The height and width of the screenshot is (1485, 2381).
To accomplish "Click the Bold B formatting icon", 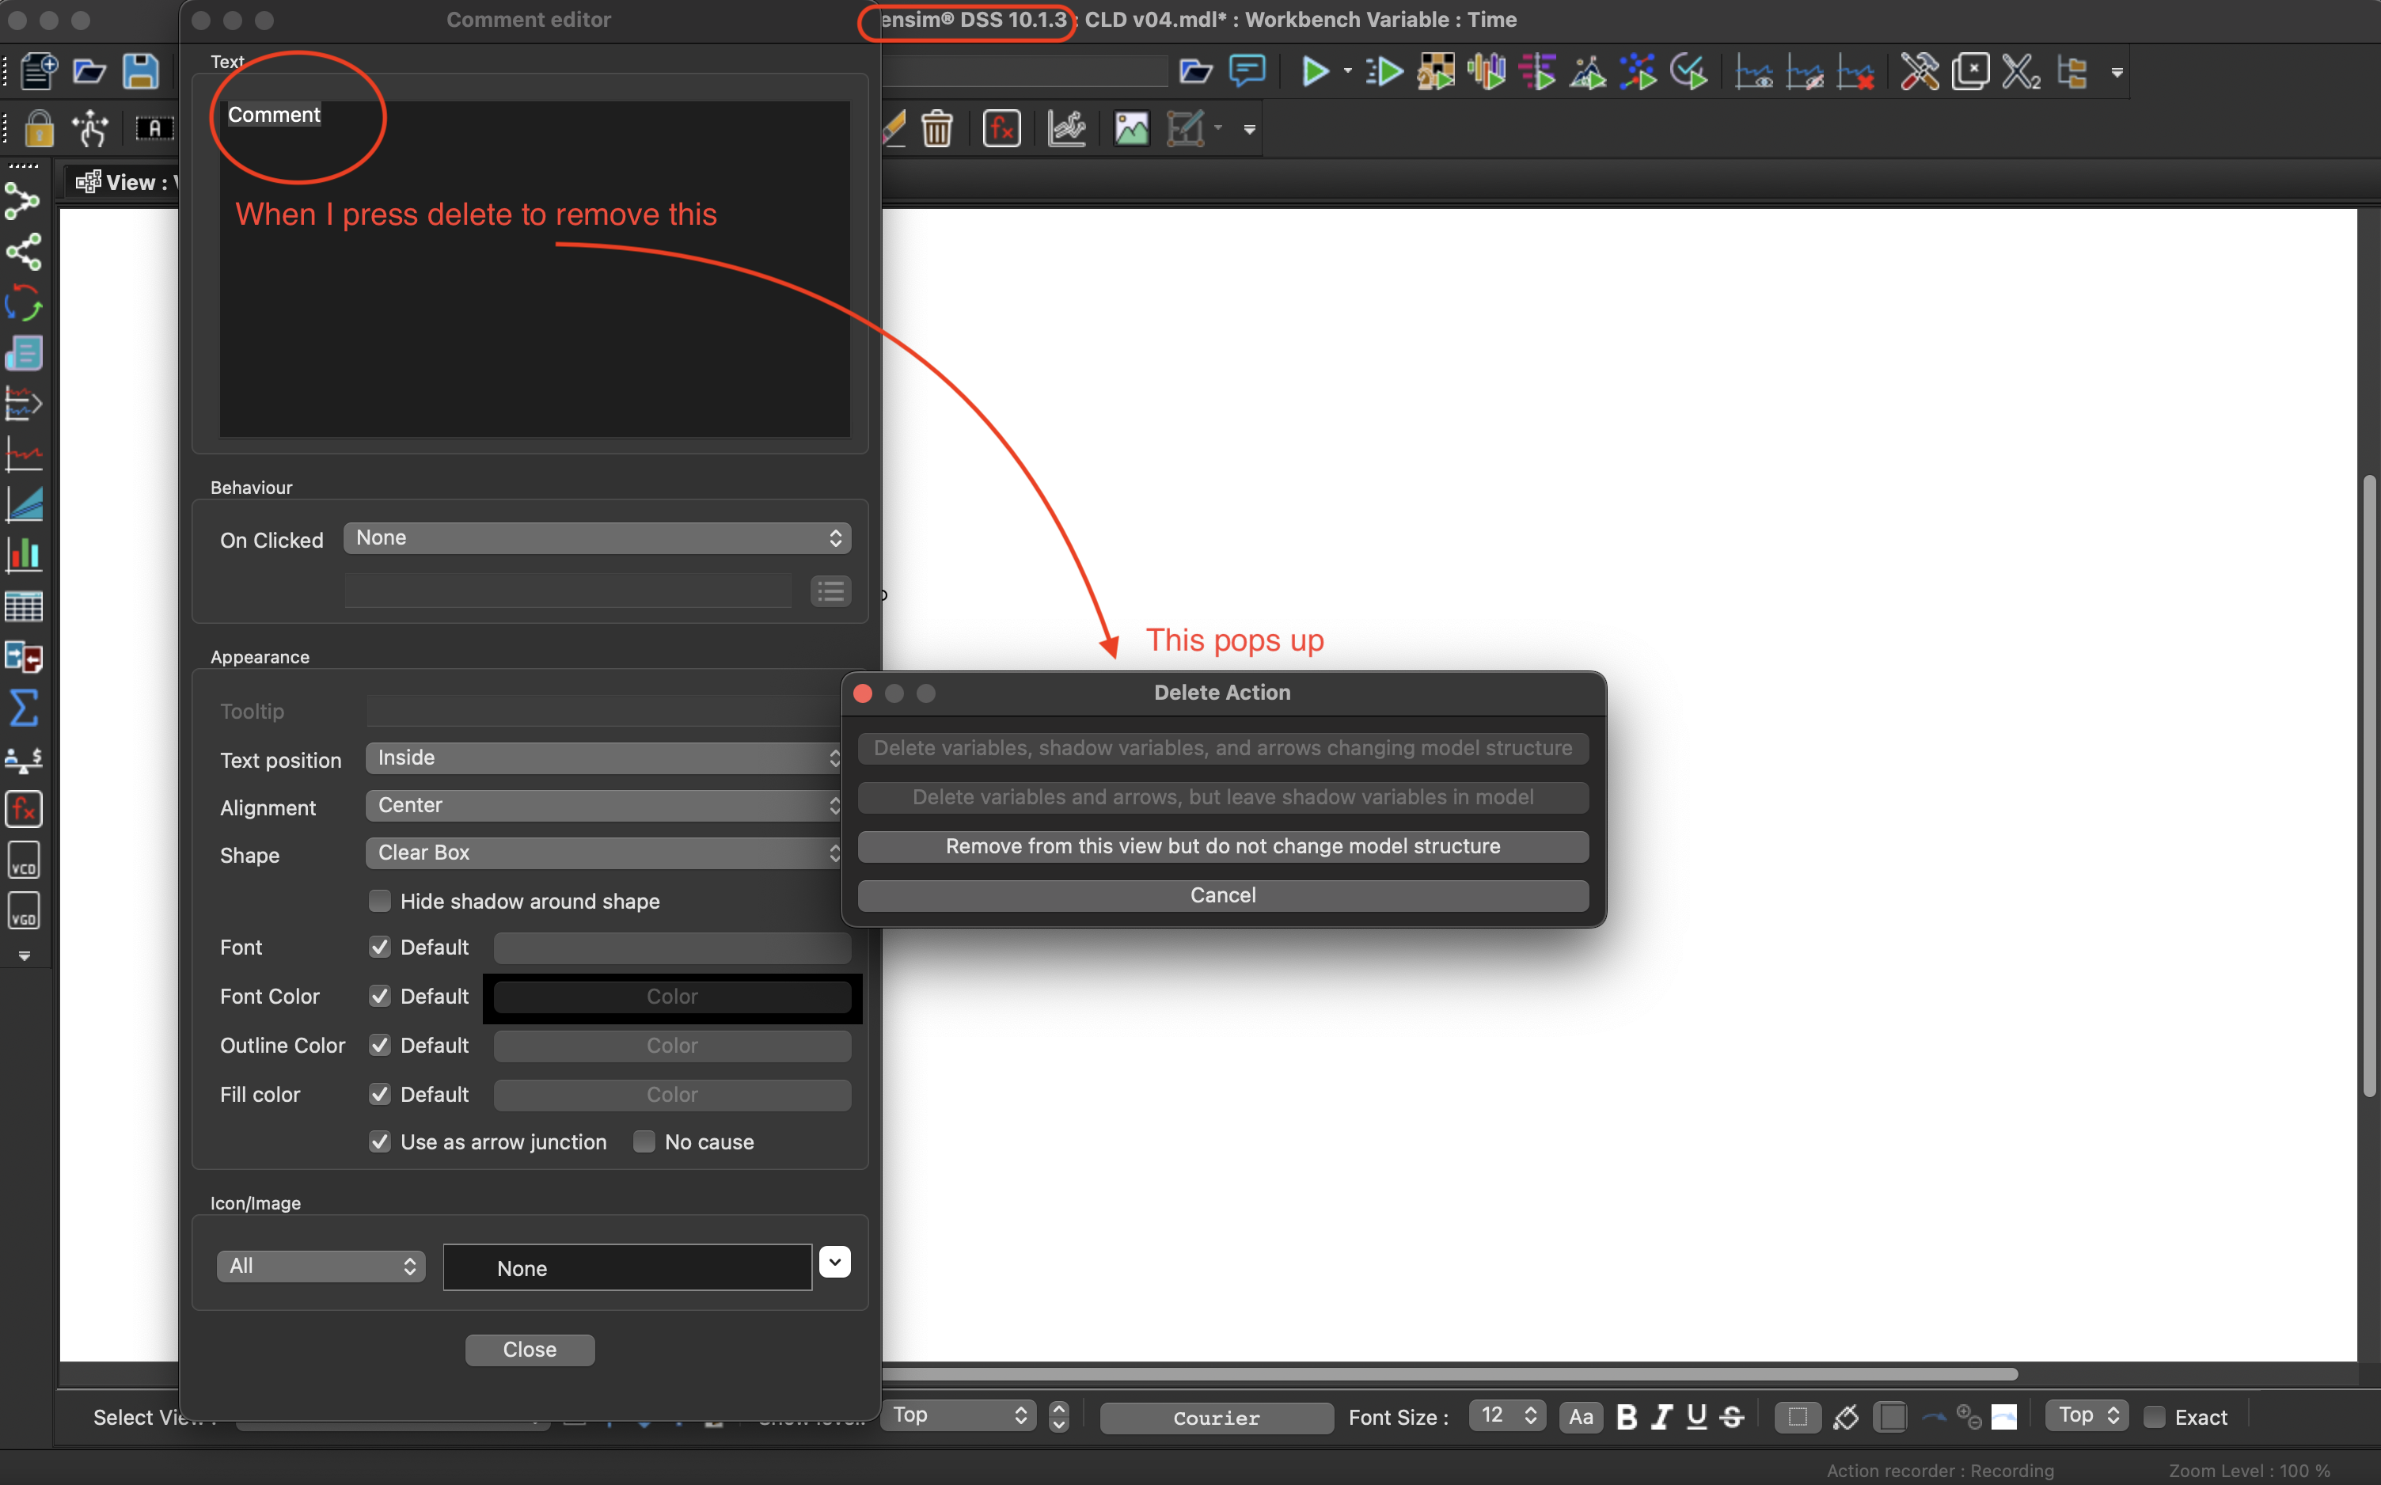I will 1626,1416.
